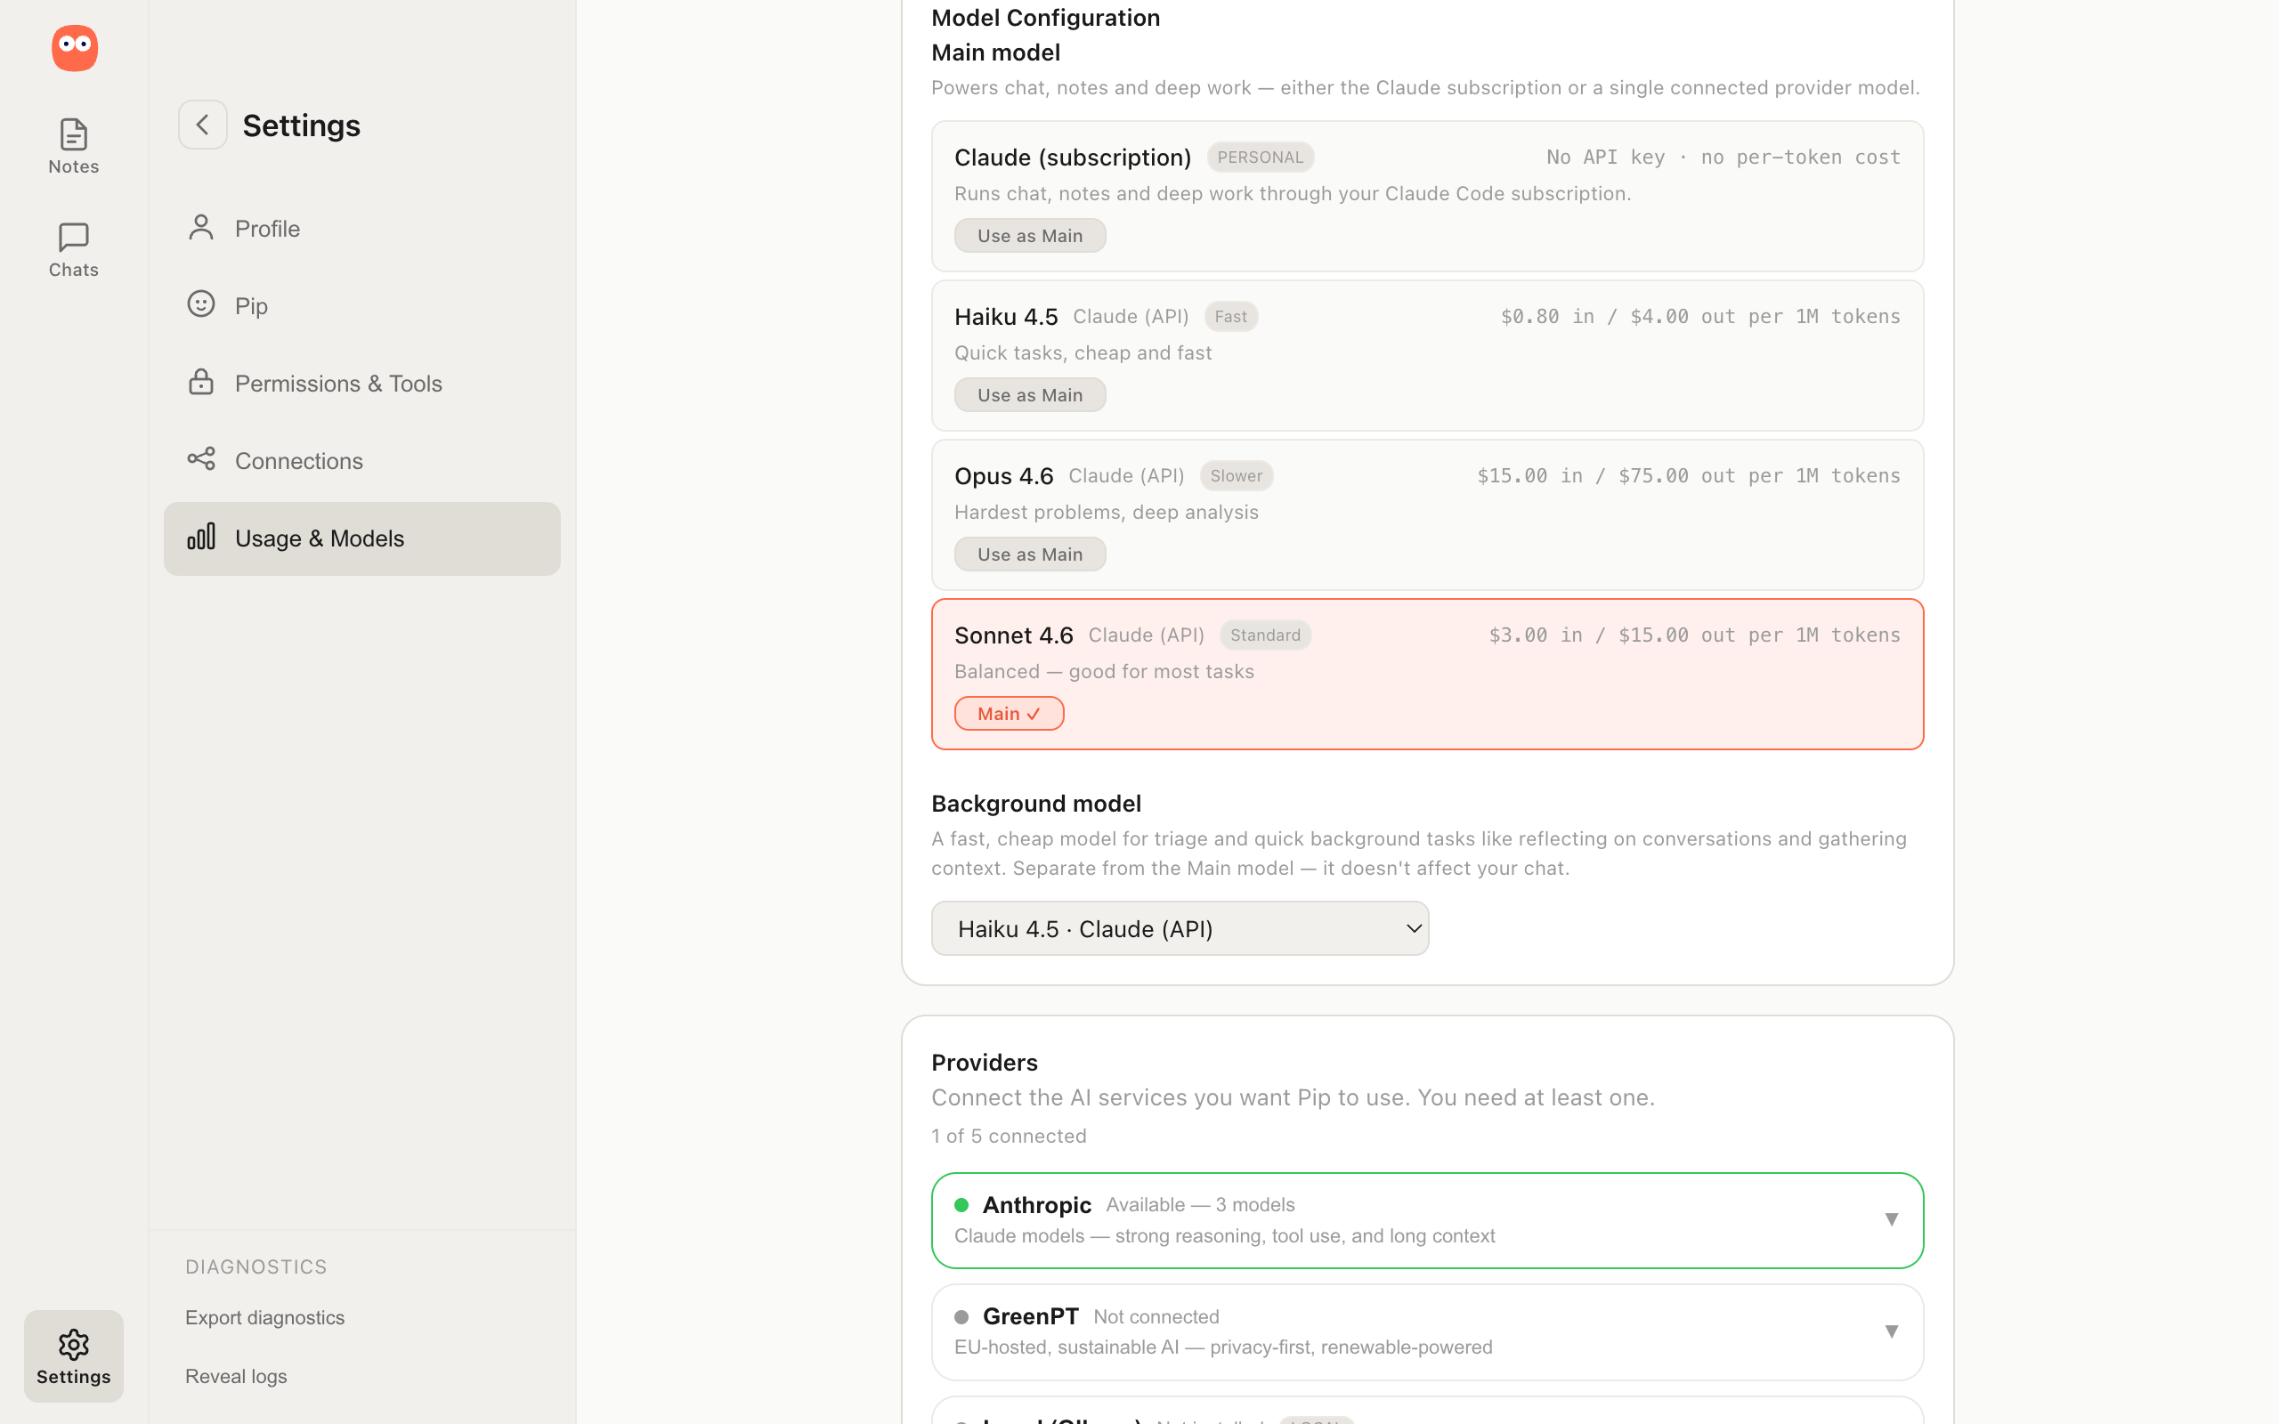This screenshot has width=2279, height=1424.
Task: Expand the GreenPT provider card
Action: tap(1427, 1331)
